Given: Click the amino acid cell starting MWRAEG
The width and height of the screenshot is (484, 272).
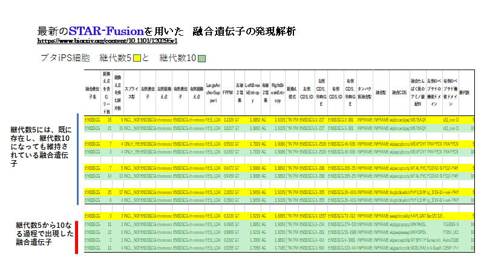Looking at the screenshot, I should pyautogui.click(x=418, y=224).
